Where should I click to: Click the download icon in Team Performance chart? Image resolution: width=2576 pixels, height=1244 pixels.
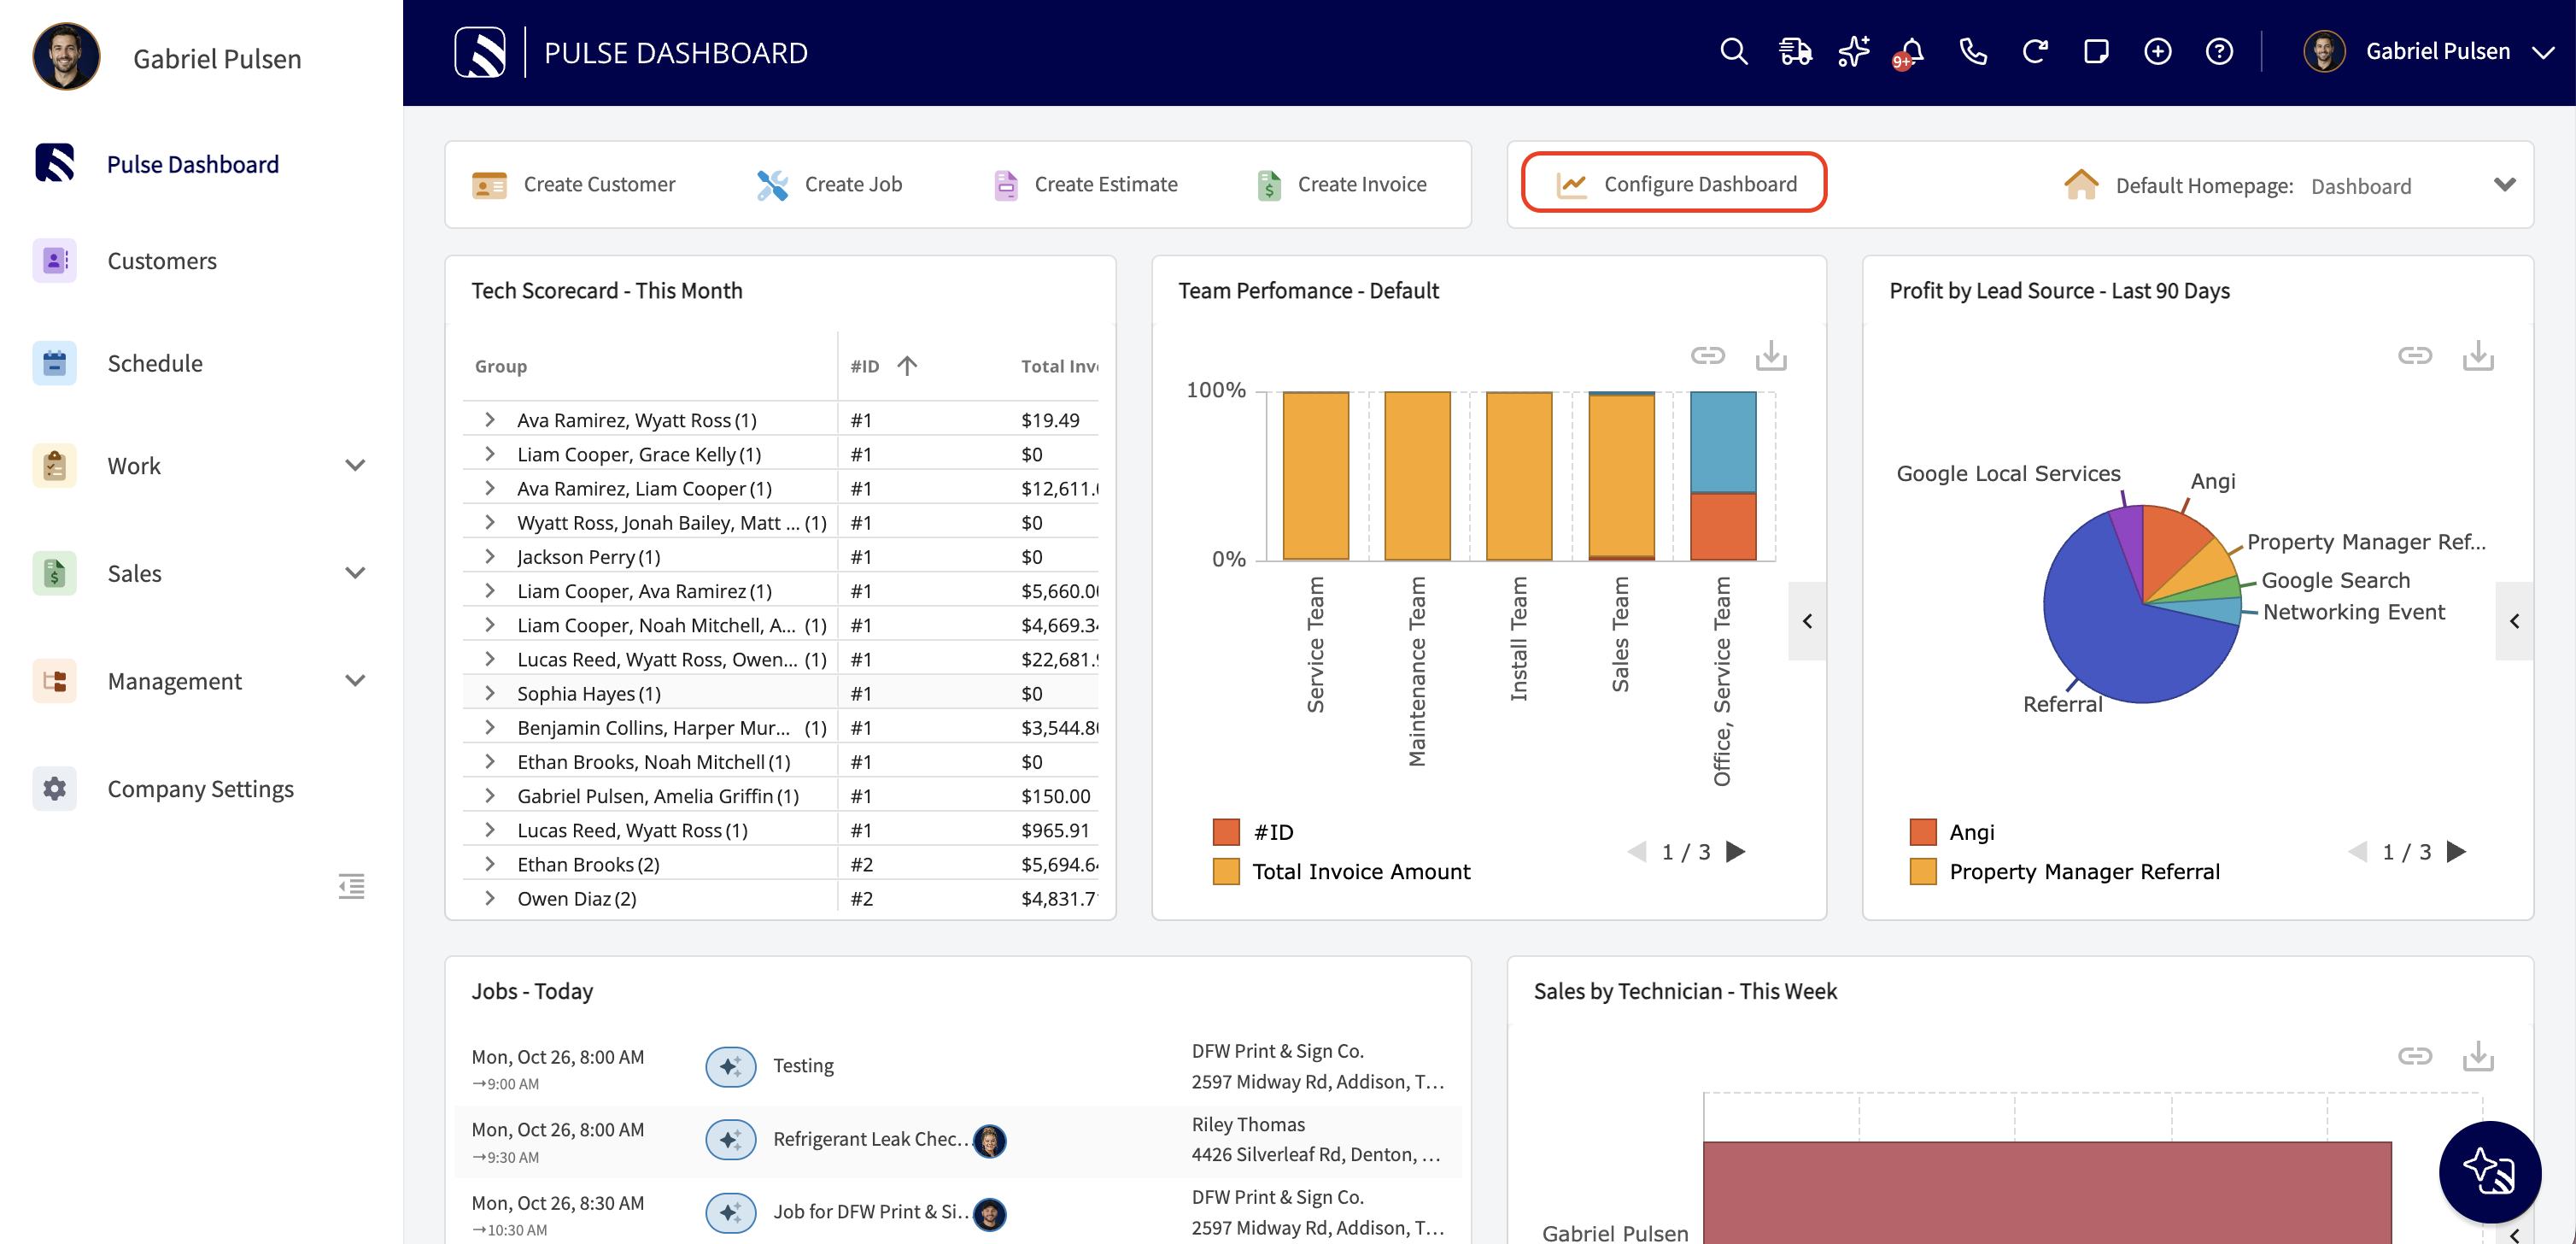coord(1771,356)
